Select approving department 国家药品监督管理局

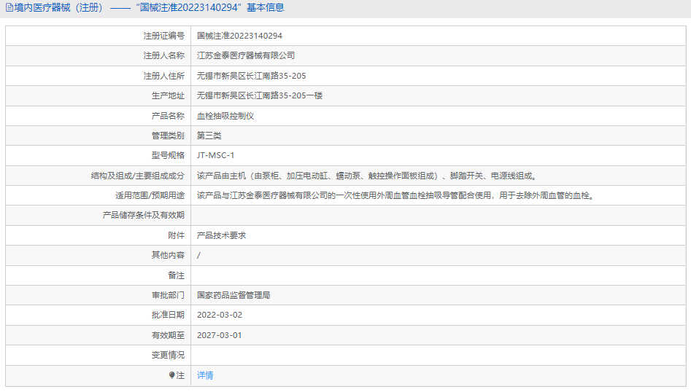(x=233, y=295)
